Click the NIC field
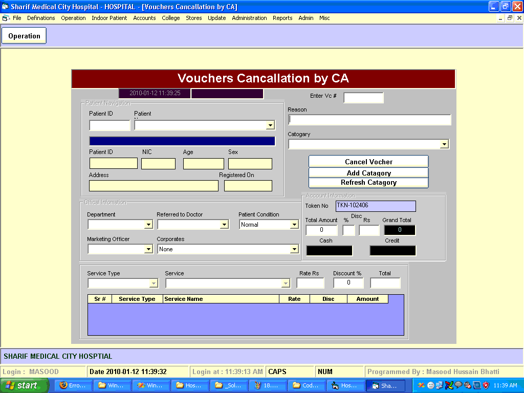This screenshot has width=524, height=393. pyautogui.click(x=159, y=164)
